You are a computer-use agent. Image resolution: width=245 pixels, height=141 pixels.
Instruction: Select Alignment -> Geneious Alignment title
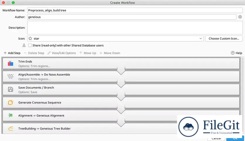41,116
